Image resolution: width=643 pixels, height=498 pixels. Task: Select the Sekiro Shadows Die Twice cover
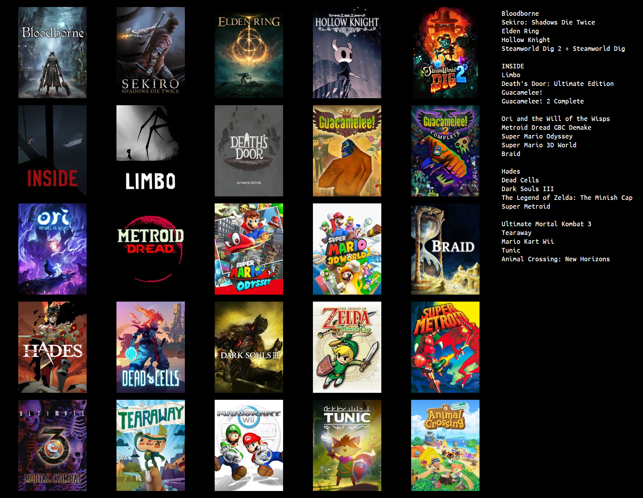[150, 53]
